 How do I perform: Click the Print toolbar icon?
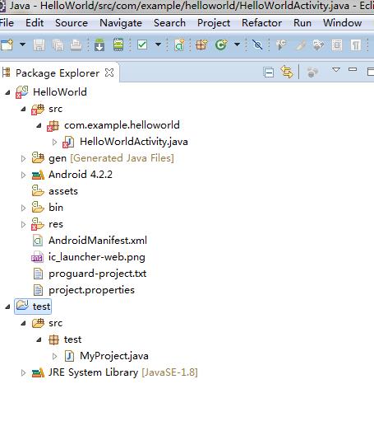click(x=76, y=44)
